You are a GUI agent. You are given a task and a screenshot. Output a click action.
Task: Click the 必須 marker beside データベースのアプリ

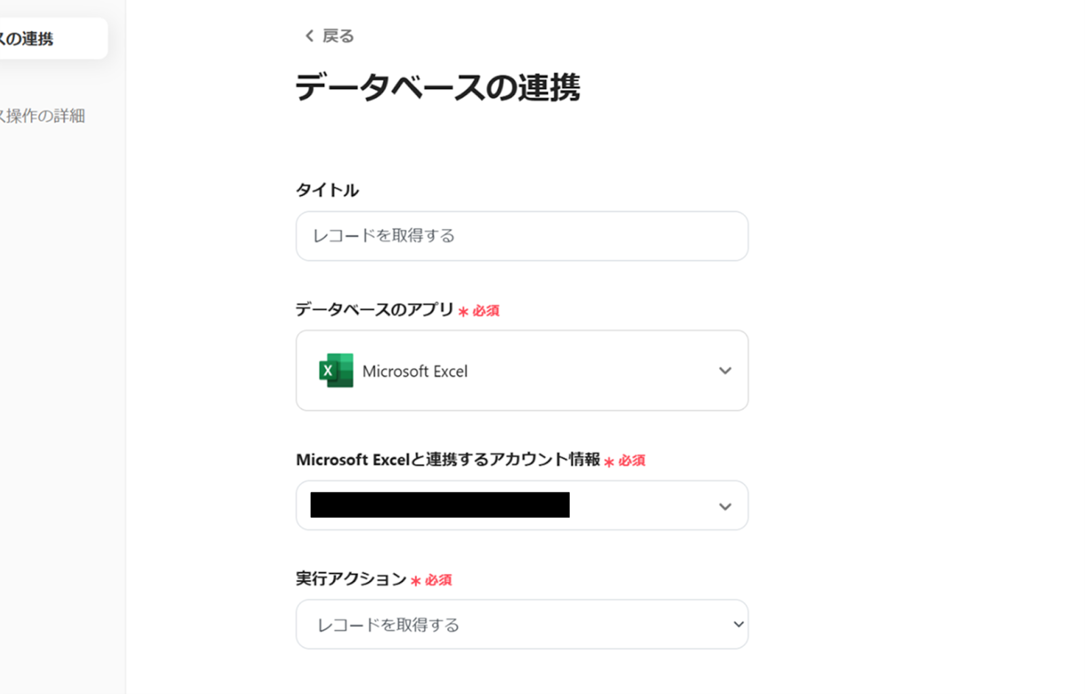[x=485, y=311]
